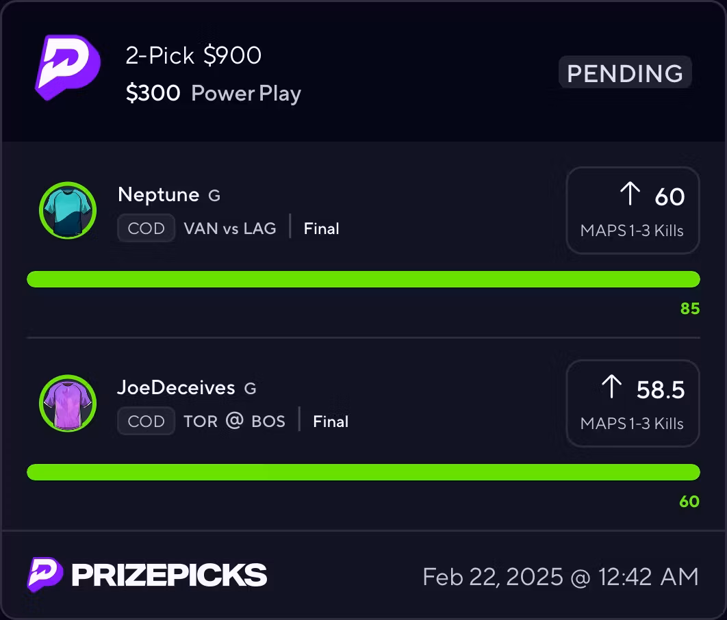The height and width of the screenshot is (620, 727).
Task: Click JoeDeceives' green progress bar
Action: coord(363,472)
